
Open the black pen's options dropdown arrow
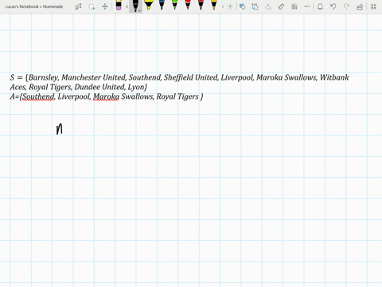[x=139, y=10]
